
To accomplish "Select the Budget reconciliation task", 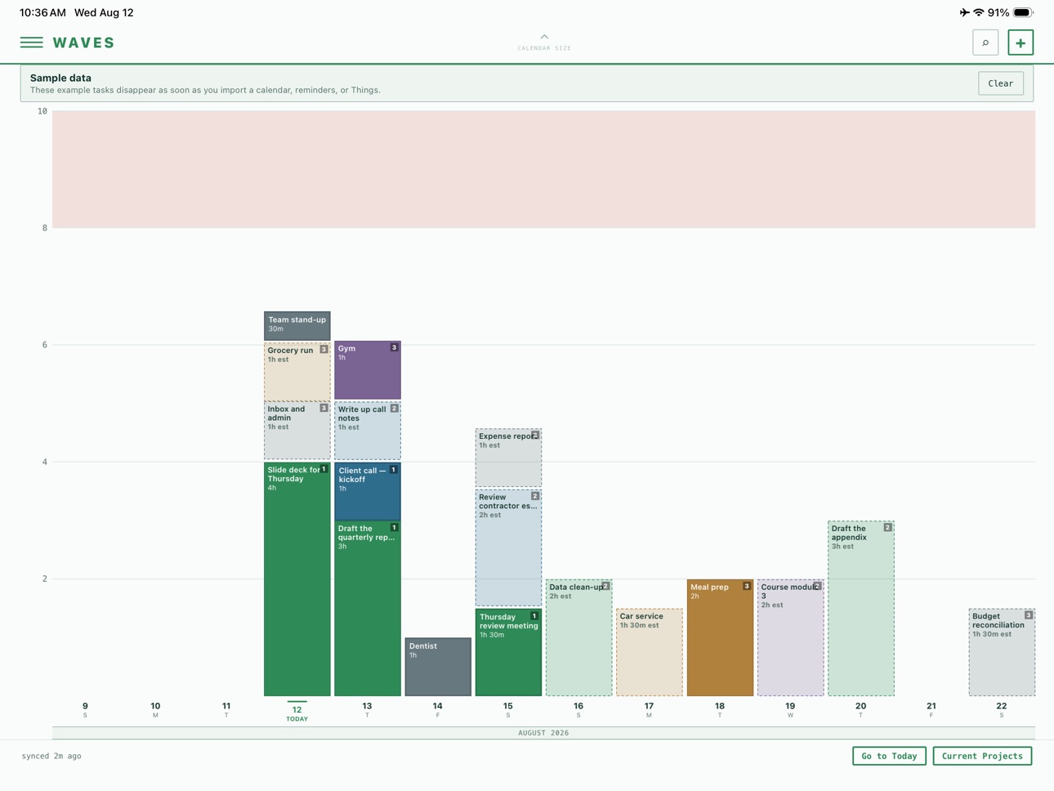I will point(1002,652).
